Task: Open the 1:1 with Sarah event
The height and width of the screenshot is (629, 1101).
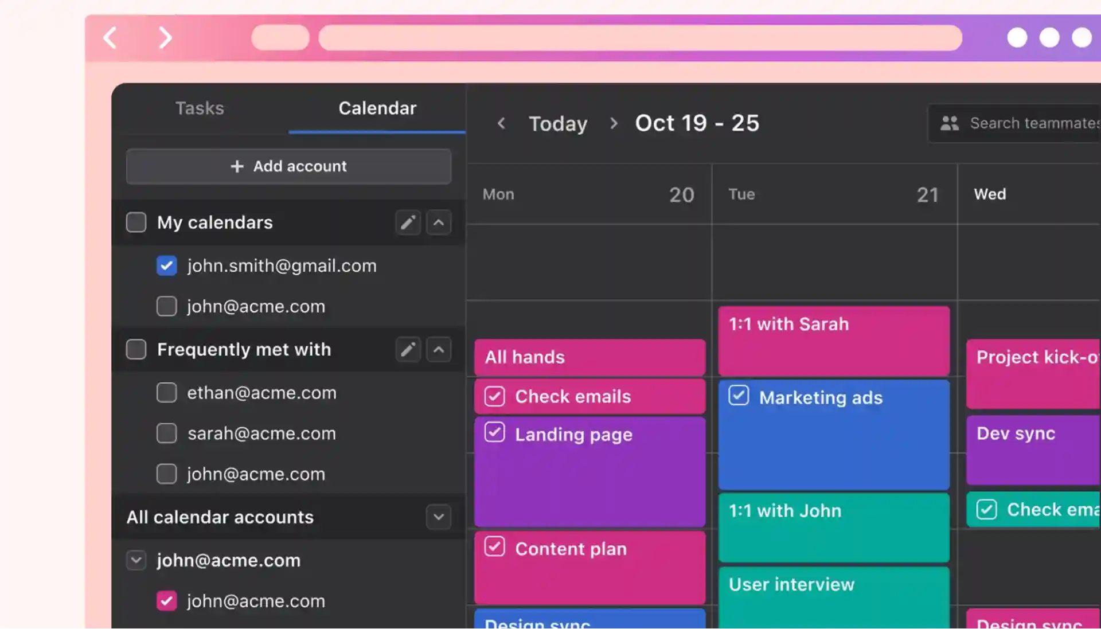Action: pyautogui.click(x=834, y=341)
